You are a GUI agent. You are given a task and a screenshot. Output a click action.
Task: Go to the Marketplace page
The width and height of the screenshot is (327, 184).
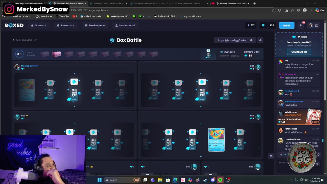(95, 25)
